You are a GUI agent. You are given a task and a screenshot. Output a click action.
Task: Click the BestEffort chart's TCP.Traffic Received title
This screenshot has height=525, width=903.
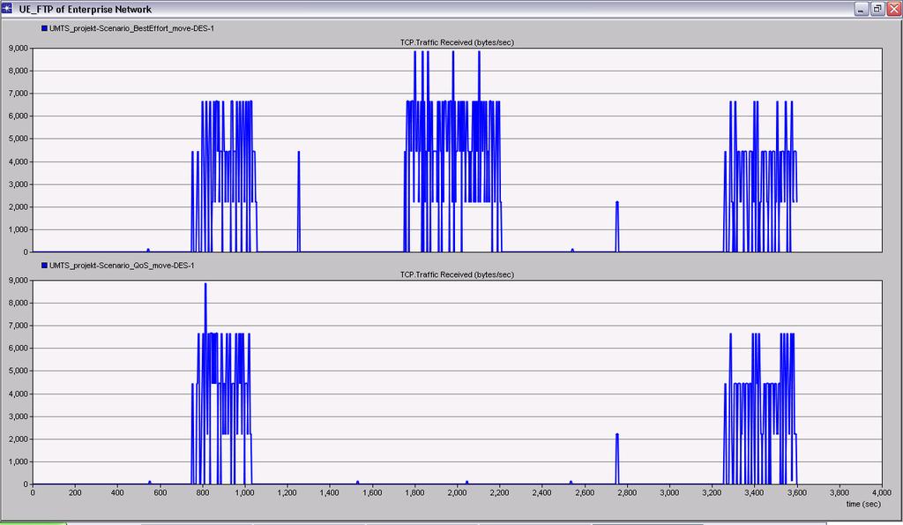pyautogui.click(x=457, y=42)
